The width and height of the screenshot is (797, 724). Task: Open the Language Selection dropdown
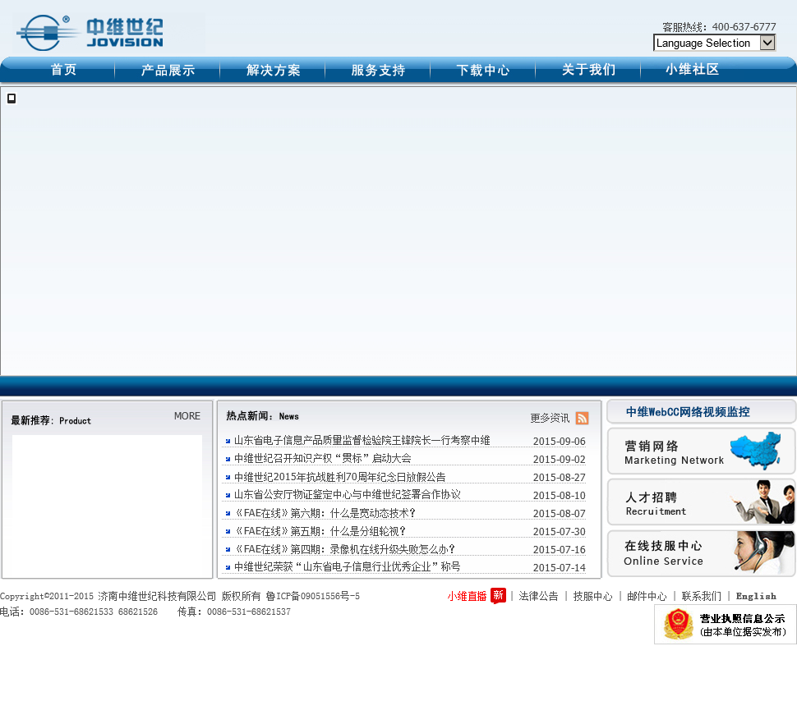click(714, 43)
